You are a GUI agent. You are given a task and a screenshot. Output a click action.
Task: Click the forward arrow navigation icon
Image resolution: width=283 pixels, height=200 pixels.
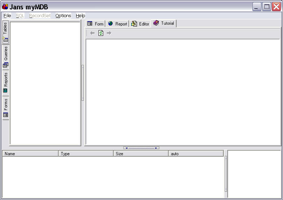[109, 33]
